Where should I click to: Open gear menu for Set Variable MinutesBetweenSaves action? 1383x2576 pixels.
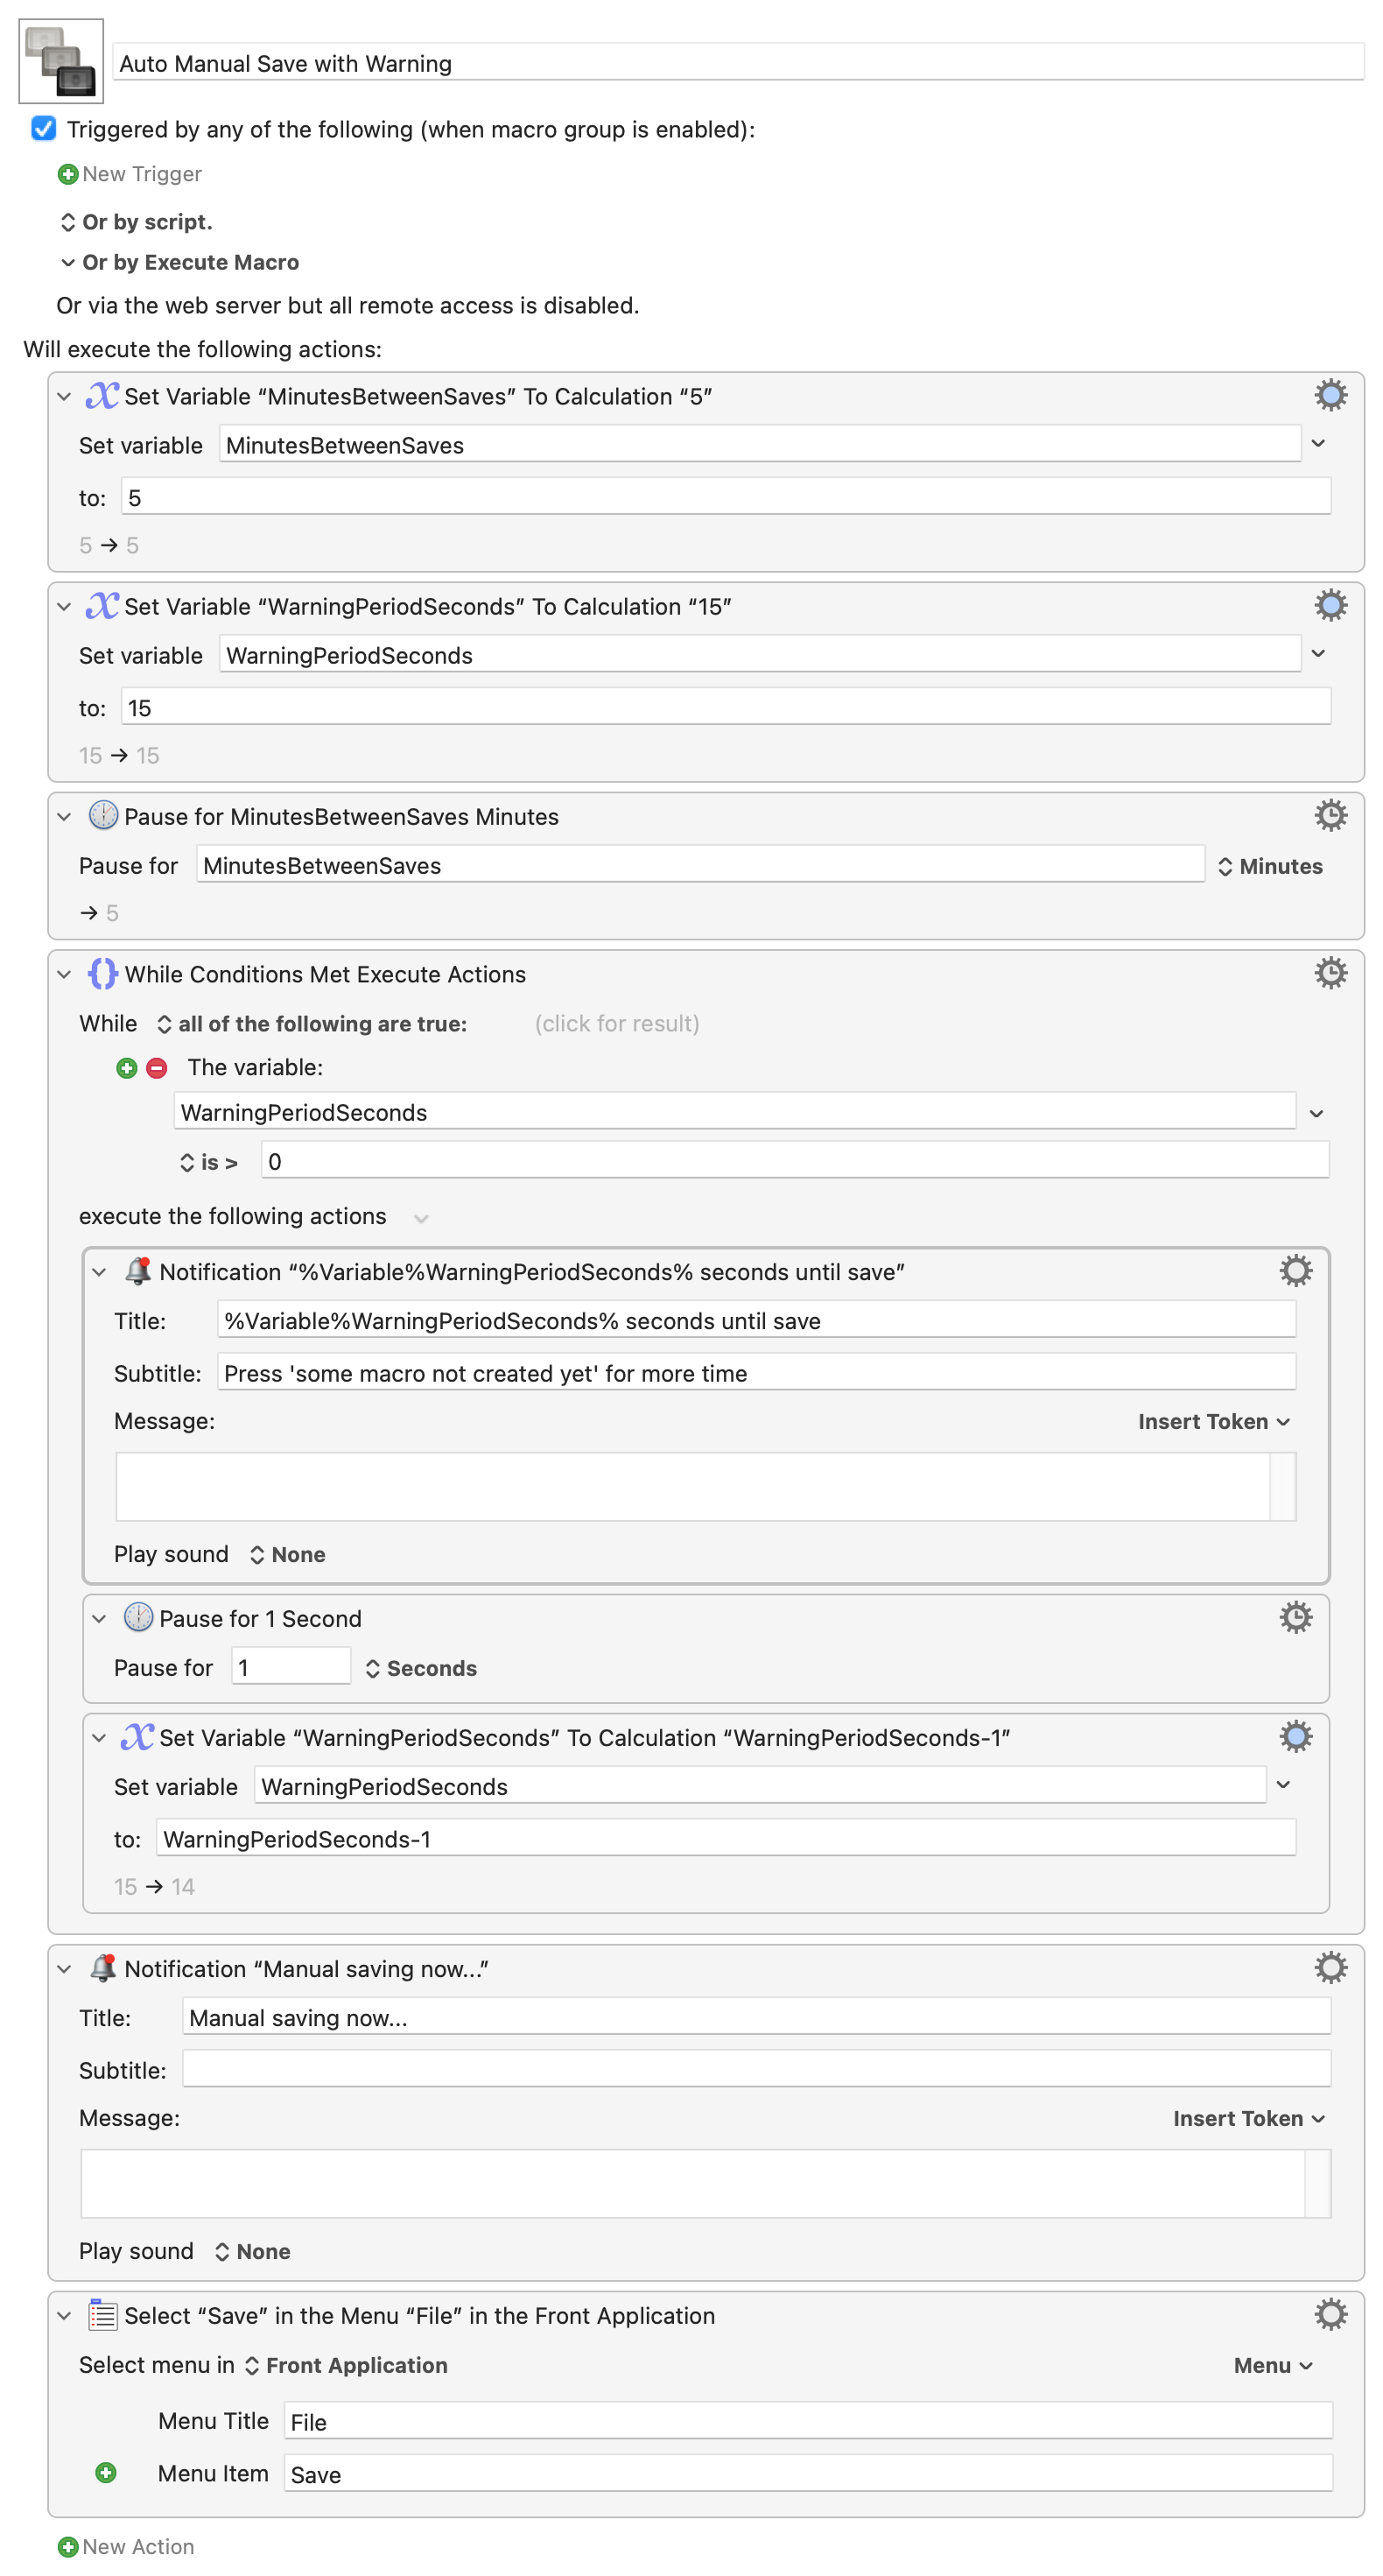tap(1330, 395)
